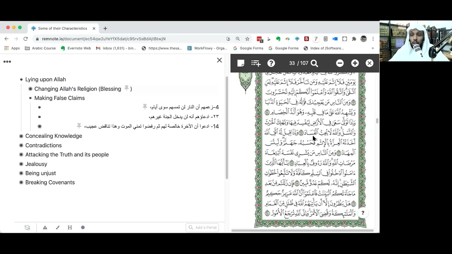Expand the 'Concealing Knowledge' bullet
The width and height of the screenshot is (452, 254).
coord(21,136)
